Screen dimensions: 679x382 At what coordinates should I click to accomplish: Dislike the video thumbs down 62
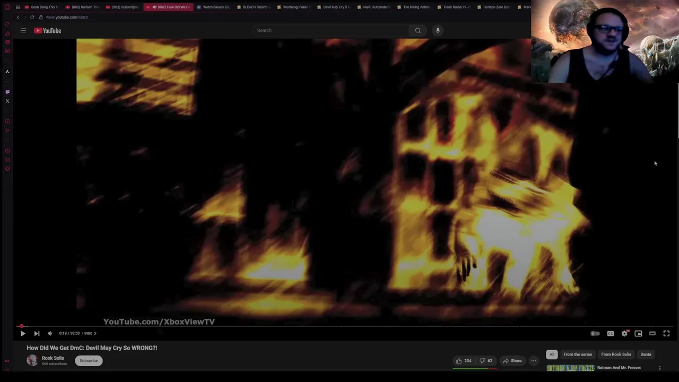pyautogui.click(x=486, y=361)
